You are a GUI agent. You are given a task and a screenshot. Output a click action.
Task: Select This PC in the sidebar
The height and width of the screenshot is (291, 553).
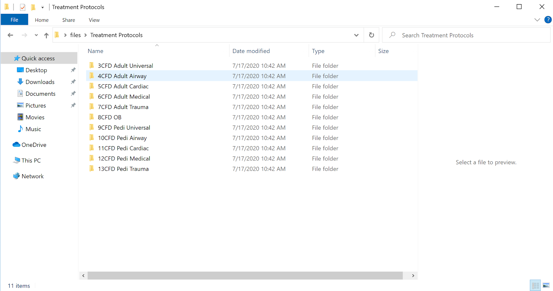(31, 160)
